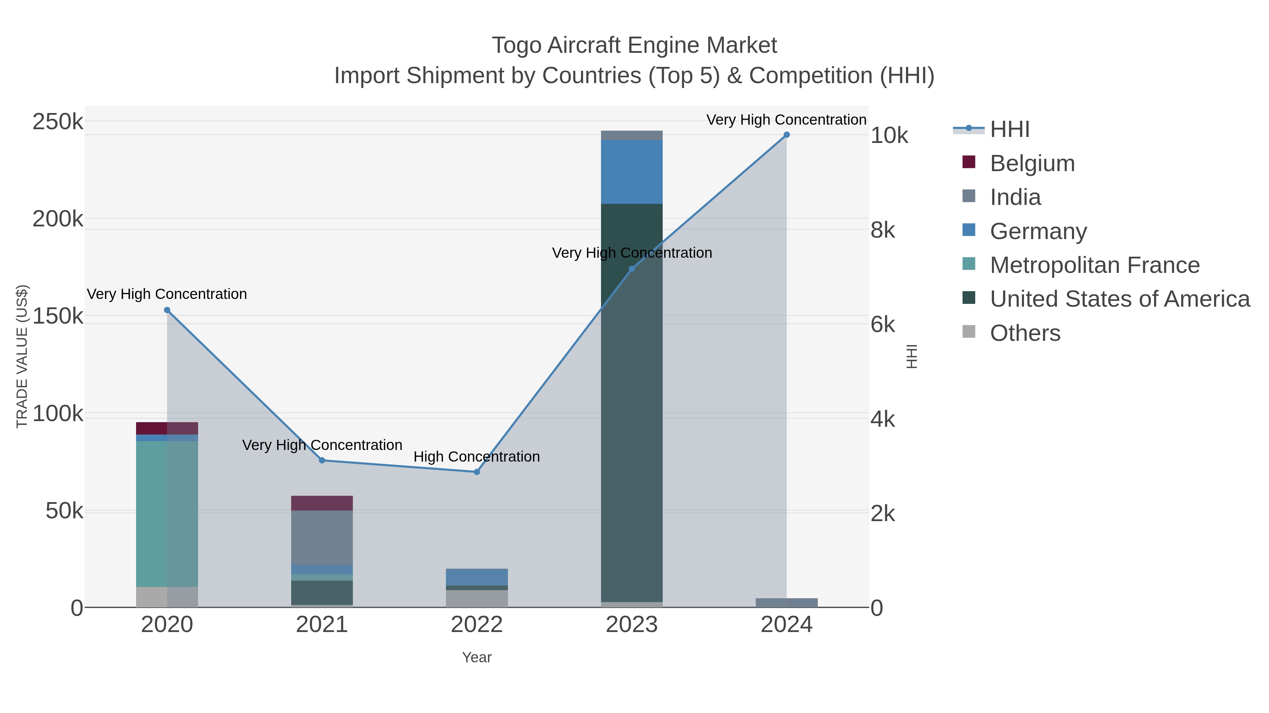Click the 2020 x-axis year label

tap(167, 625)
